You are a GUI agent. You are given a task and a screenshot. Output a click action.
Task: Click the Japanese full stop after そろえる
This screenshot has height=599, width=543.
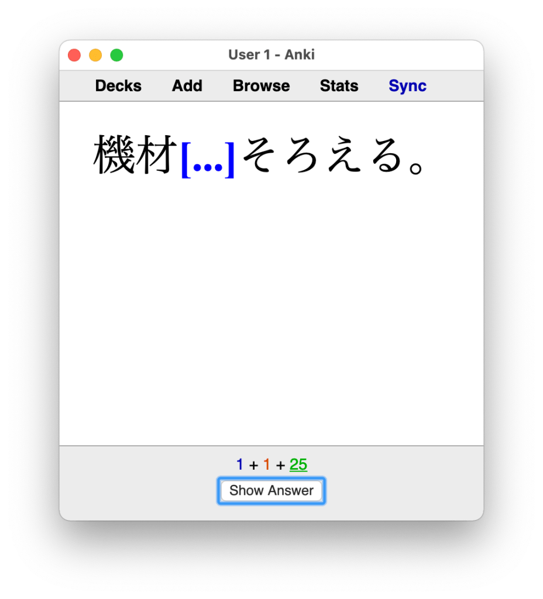click(x=416, y=168)
